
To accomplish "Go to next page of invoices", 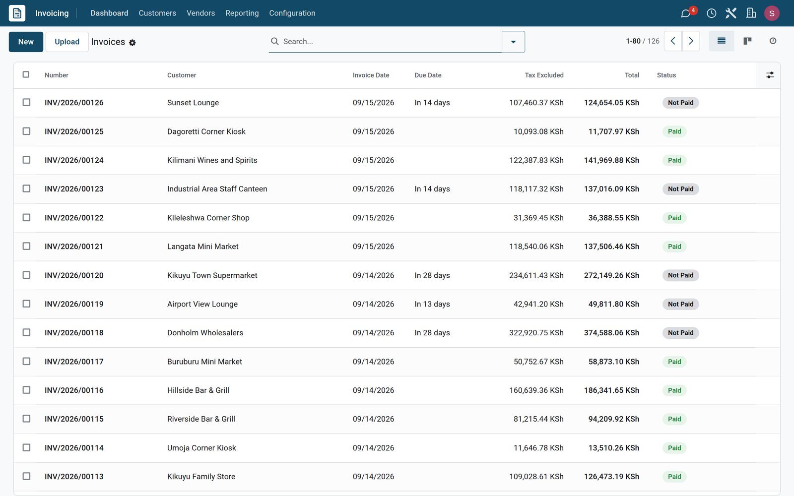I will 691,41.
